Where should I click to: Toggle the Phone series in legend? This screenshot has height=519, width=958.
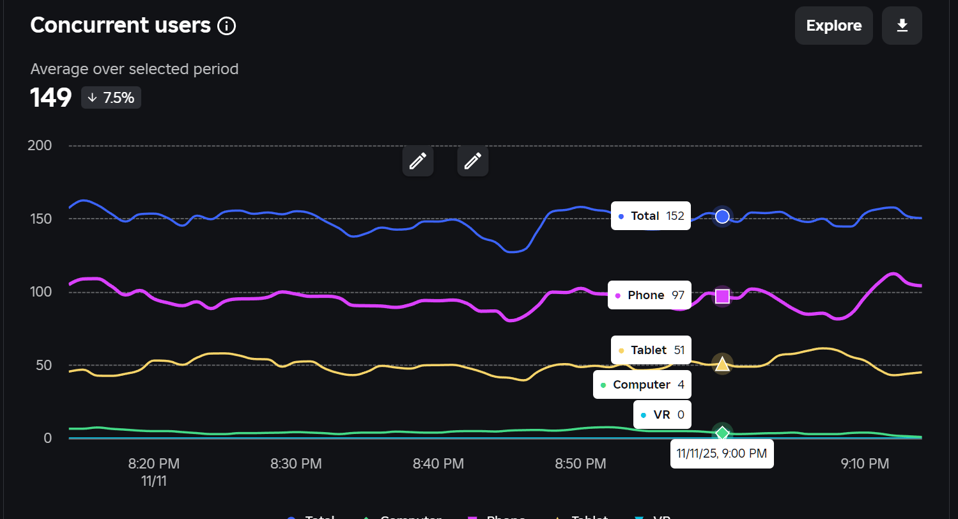497,516
